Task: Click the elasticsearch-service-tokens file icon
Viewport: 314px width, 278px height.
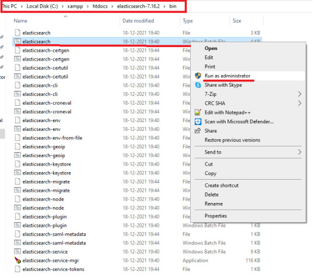Action: [x=17, y=269]
